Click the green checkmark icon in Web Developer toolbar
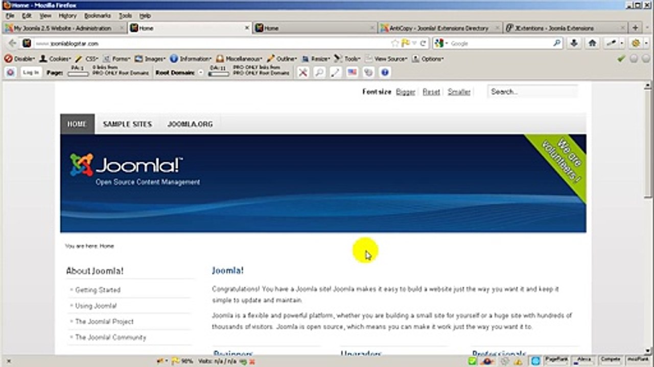The width and height of the screenshot is (654, 367). pos(621,59)
